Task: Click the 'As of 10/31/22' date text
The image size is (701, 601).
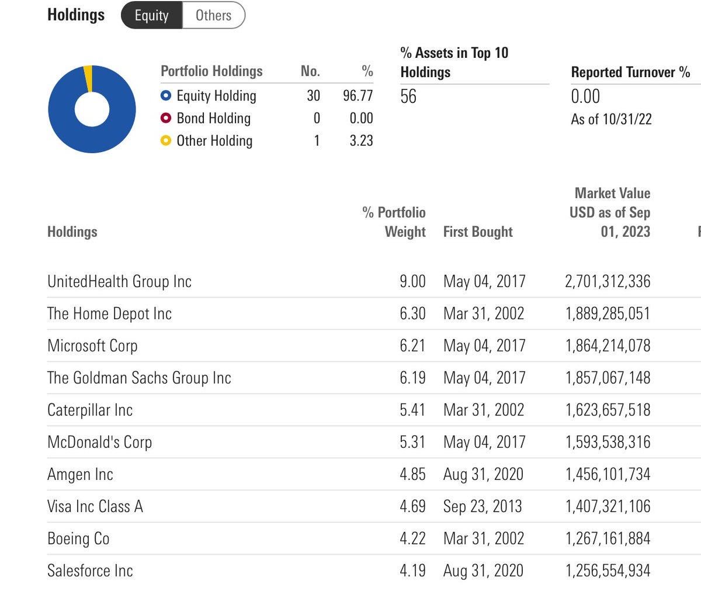Action: pos(611,119)
